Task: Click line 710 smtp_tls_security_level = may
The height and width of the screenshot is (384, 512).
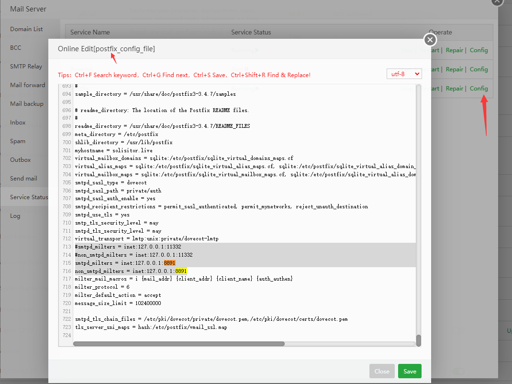Action: point(117,223)
